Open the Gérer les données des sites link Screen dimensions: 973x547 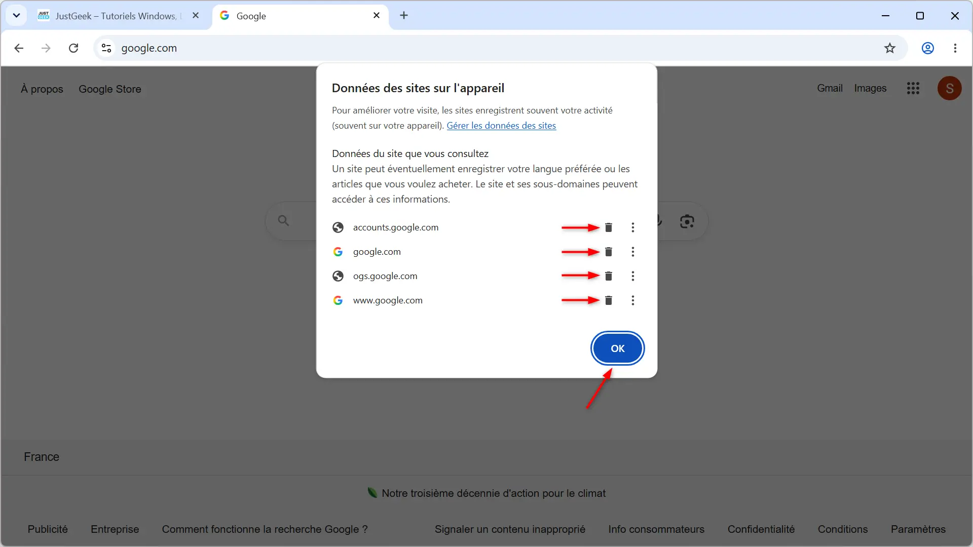click(501, 126)
